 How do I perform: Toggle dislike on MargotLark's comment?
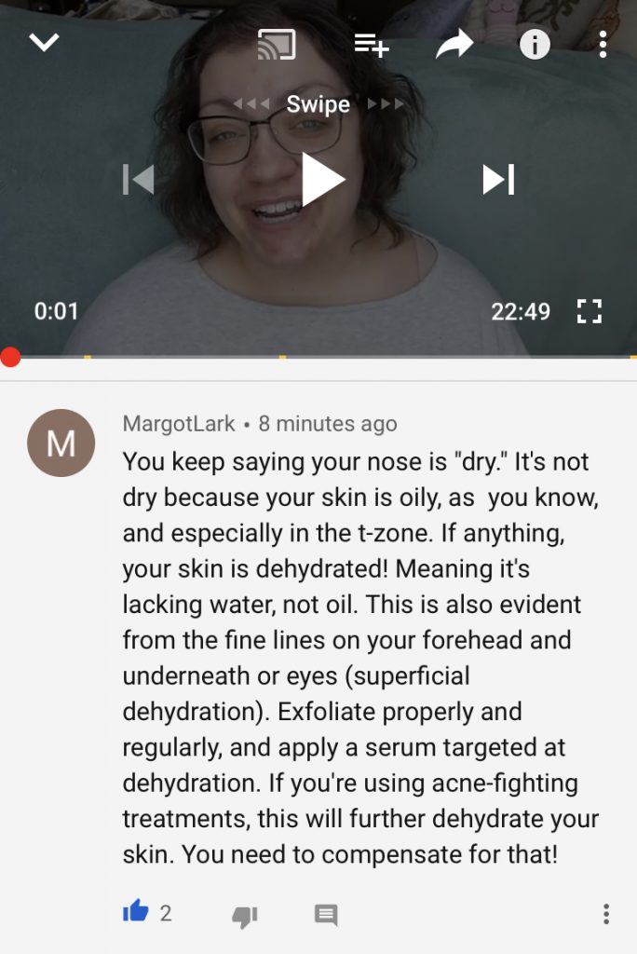(245, 915)
